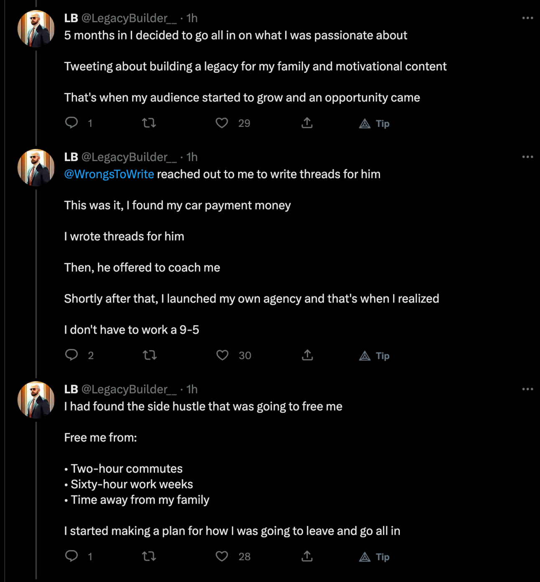Like the tweet with 28 likes
Viewport: 540px width, 582px height.
pos(222,556)
